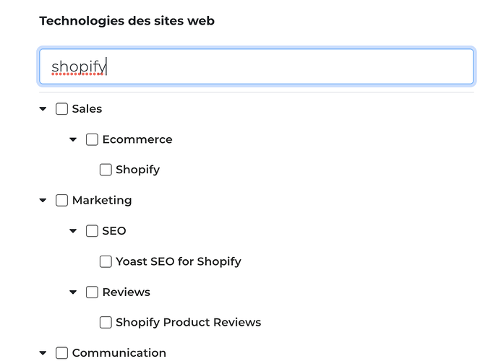Screen dimensions: 493x361
Task: Enable Yoast SEO for Shopify checkbox
Action: click(x=106, y=261)
